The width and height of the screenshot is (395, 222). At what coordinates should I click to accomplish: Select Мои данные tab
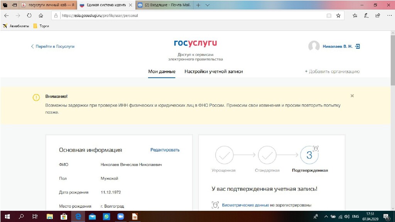point(162,71)
